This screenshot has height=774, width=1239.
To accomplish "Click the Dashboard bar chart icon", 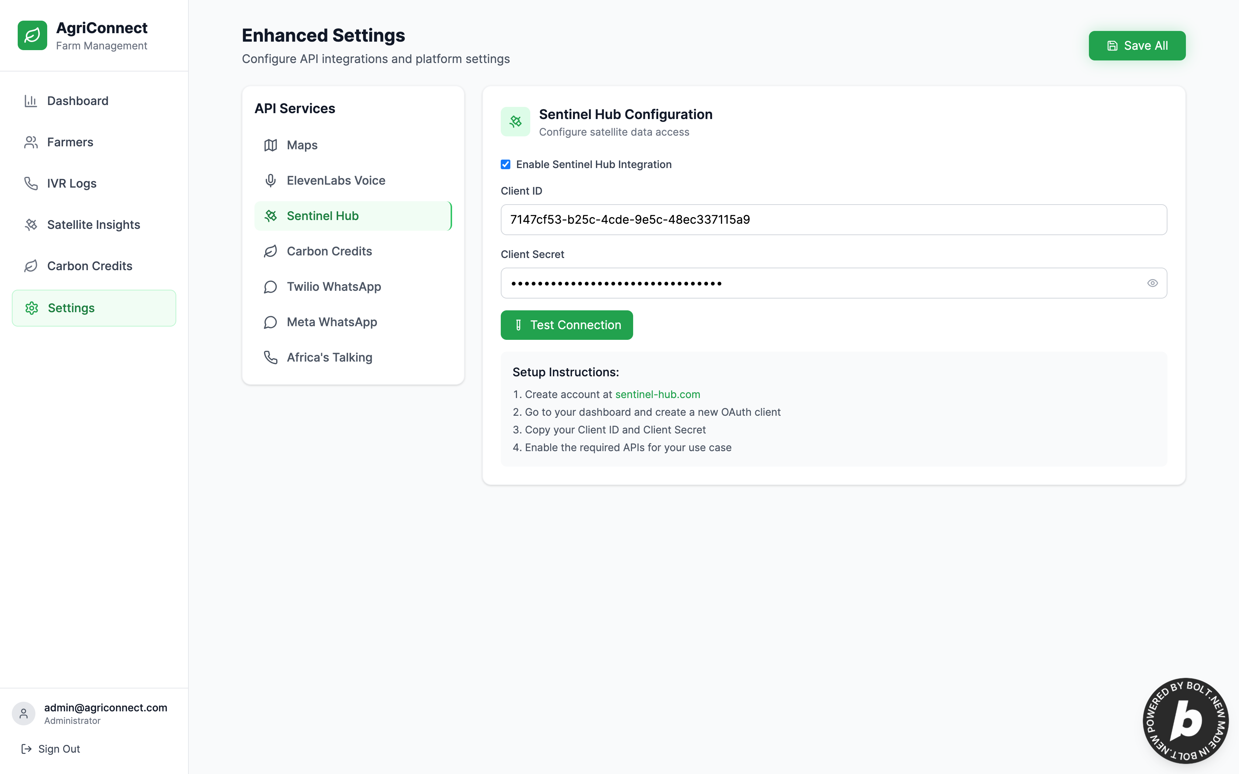I will pos(31,101).
